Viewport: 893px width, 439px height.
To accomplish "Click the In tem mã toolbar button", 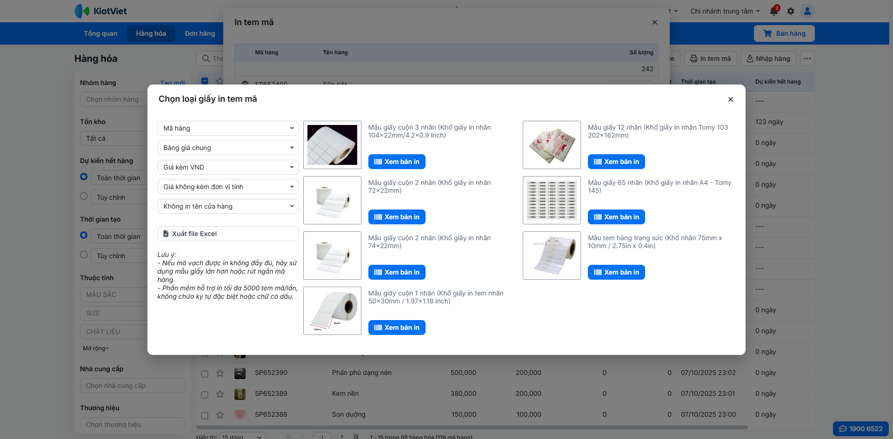I will (710, 59).
